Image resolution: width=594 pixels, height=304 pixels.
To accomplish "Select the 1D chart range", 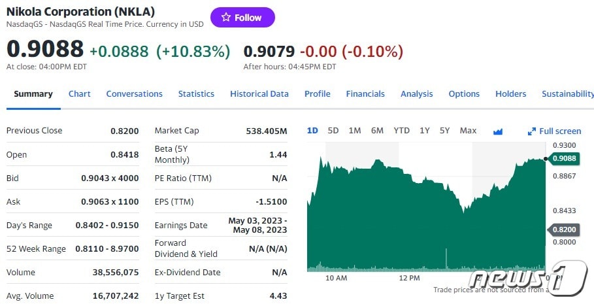I will [x=312, y=131].
